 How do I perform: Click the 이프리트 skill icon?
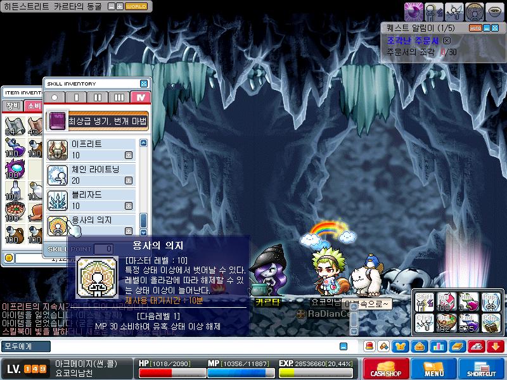pos(58,150)
